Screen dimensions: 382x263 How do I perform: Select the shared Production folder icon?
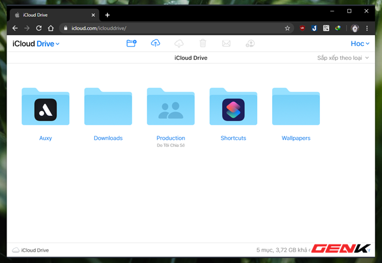coord(171,106)
